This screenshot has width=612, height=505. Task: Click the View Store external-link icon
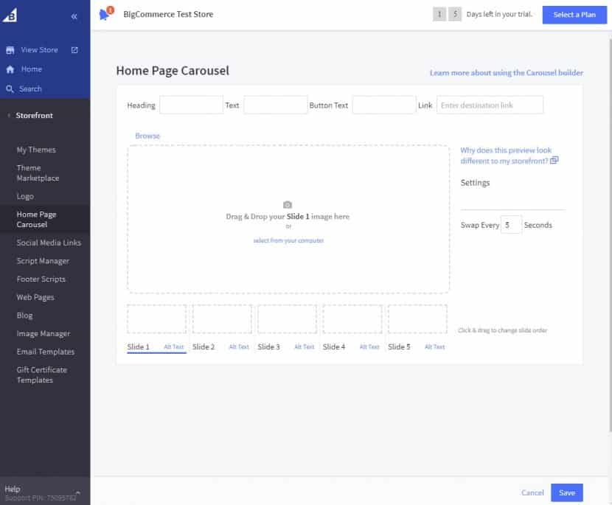[x=74, y=50]
